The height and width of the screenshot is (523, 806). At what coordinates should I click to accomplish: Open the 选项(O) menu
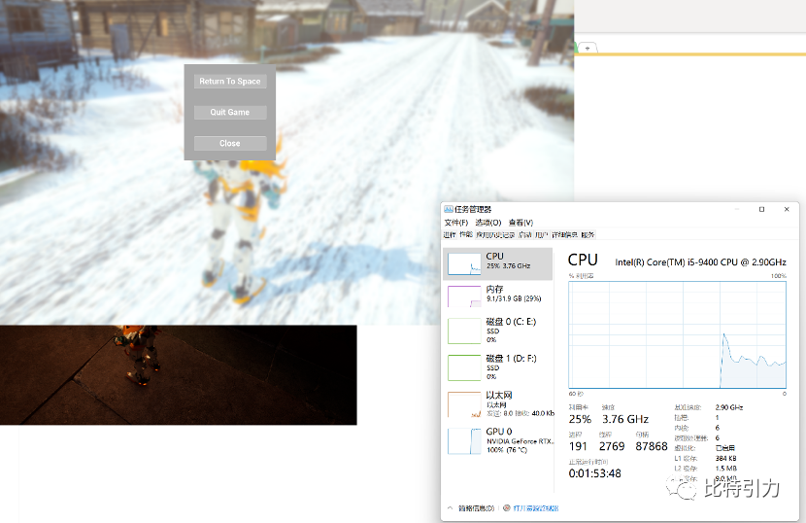488,223
